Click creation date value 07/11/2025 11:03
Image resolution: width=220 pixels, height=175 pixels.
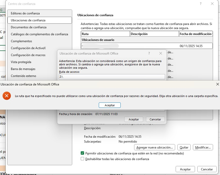(106, 114)
